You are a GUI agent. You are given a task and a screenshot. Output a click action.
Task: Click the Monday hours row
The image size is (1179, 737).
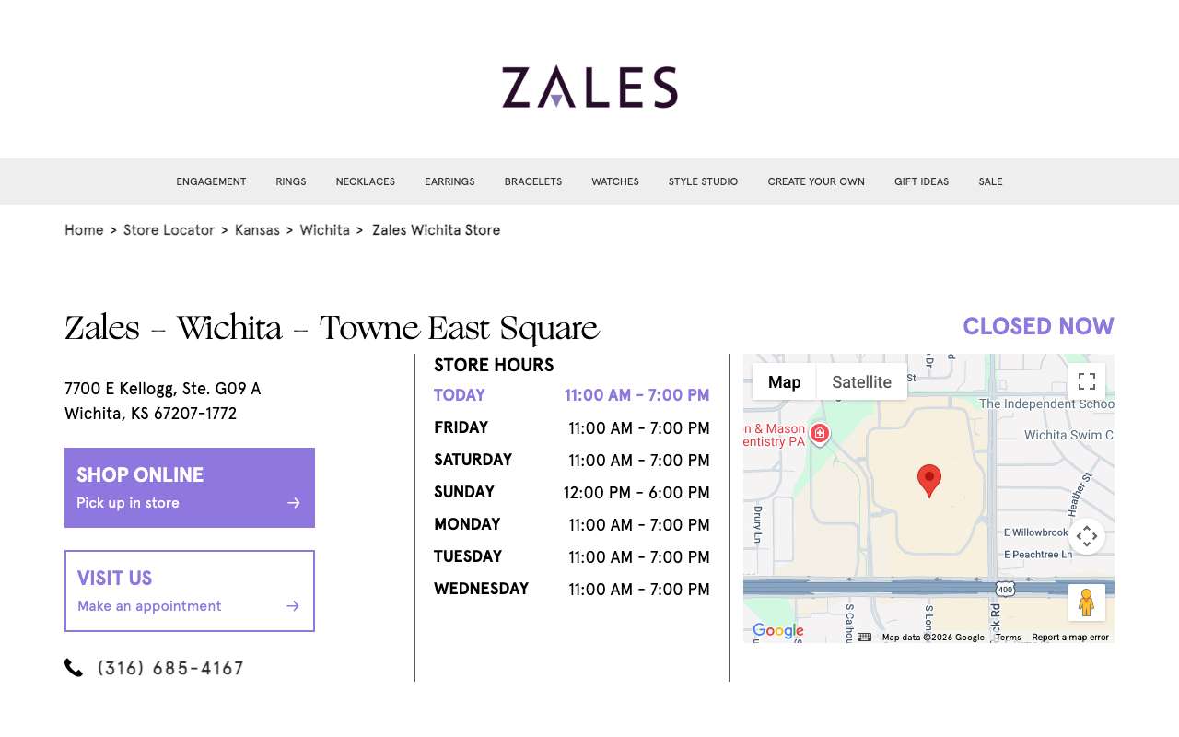(572, 524)
